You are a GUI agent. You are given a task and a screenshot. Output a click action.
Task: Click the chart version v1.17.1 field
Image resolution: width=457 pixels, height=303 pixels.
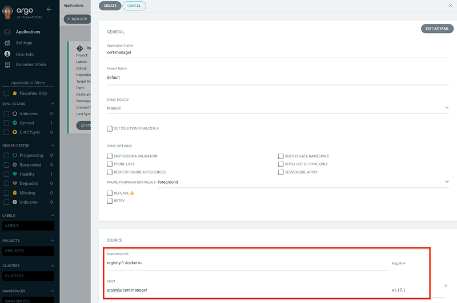point(398,290)
